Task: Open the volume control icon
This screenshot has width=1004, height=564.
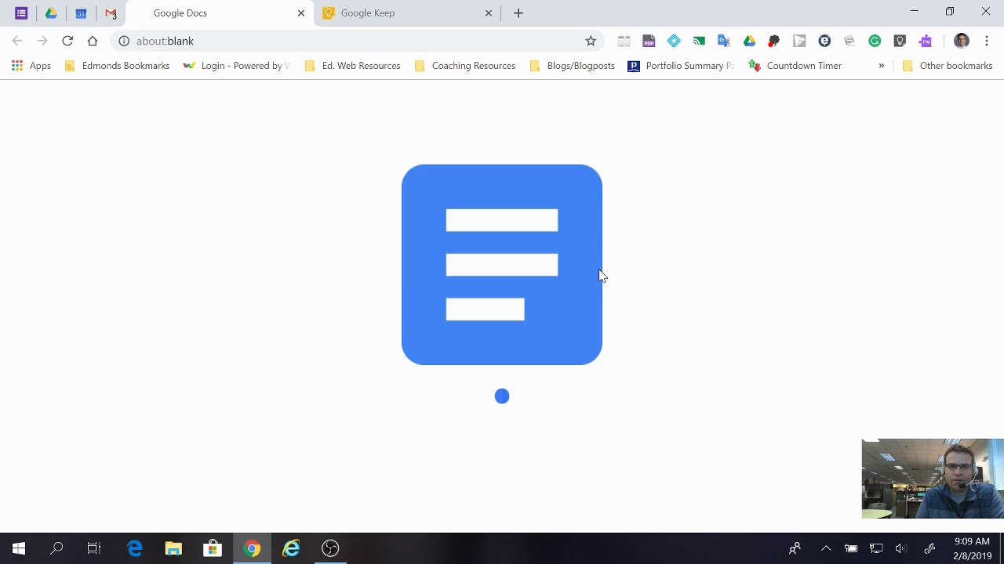Action: tap(901, 548)
